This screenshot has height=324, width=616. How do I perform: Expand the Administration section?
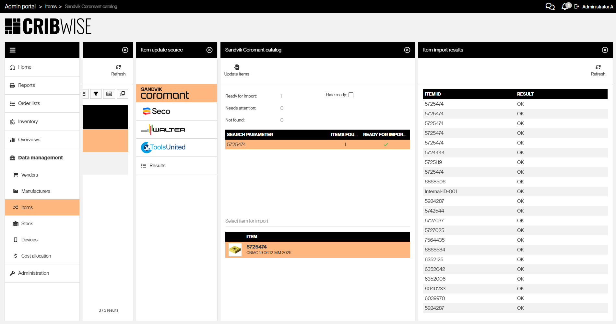tap(42, 273)
